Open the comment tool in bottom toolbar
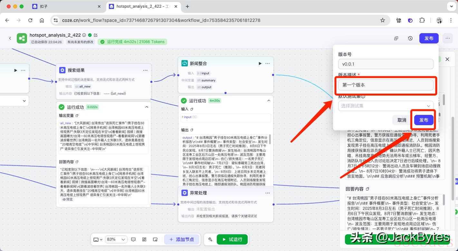Viewport: 458px width, 251px height. (x=134, y=239)
